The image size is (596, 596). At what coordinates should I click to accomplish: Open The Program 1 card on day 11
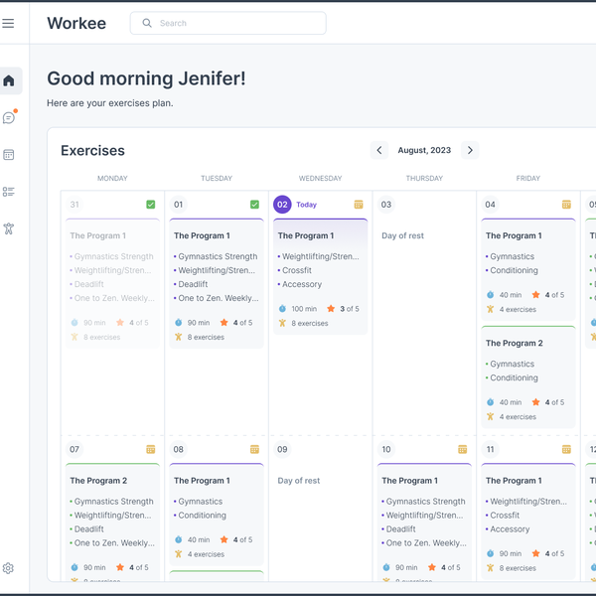(x=528, y=521)
